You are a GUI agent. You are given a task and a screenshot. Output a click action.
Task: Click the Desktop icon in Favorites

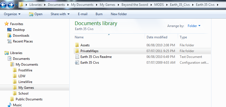coord(9,30)
